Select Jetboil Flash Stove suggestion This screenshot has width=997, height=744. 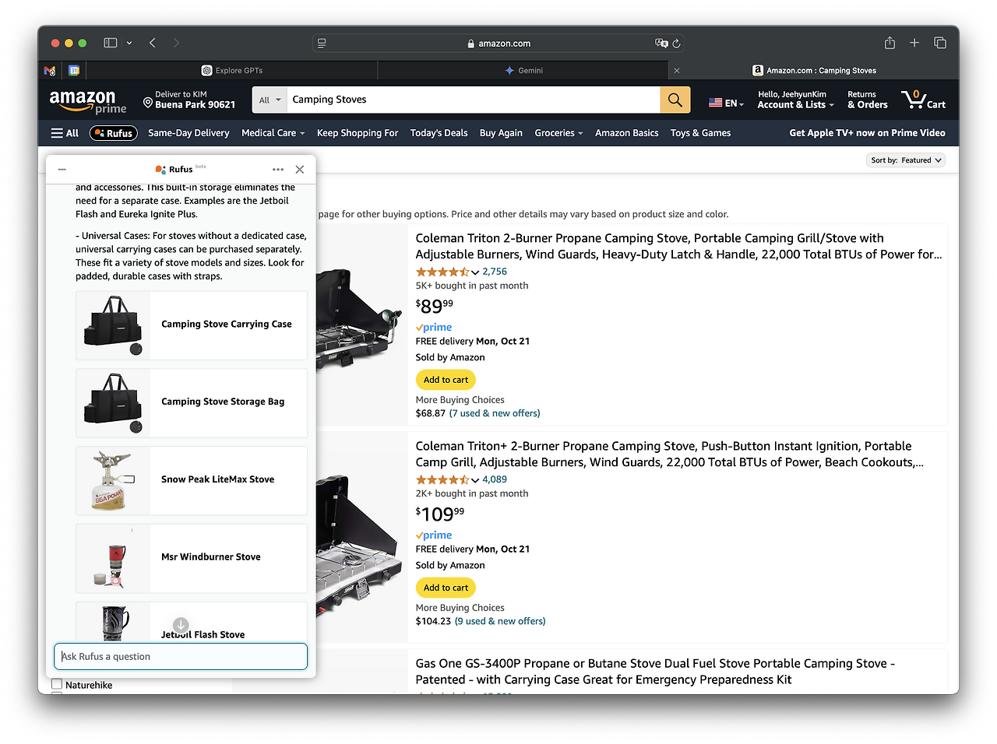[192, 623]
